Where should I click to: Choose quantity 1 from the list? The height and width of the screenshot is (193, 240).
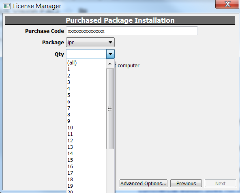(x=86, y=69)
